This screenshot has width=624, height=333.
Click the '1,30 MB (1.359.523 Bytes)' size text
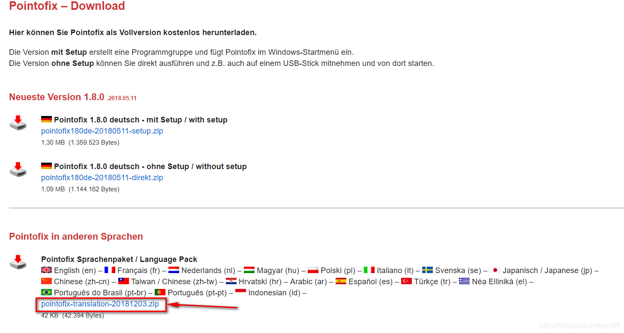[80, 143]
